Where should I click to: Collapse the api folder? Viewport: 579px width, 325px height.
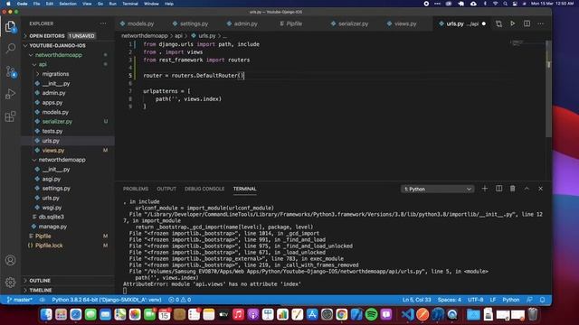pyautogui.click(x=69, y=64)
